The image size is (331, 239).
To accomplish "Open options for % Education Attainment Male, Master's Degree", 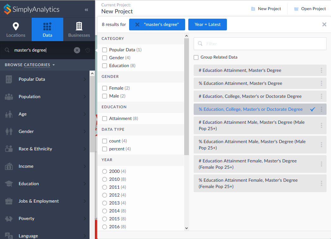I will click(321, 145).
